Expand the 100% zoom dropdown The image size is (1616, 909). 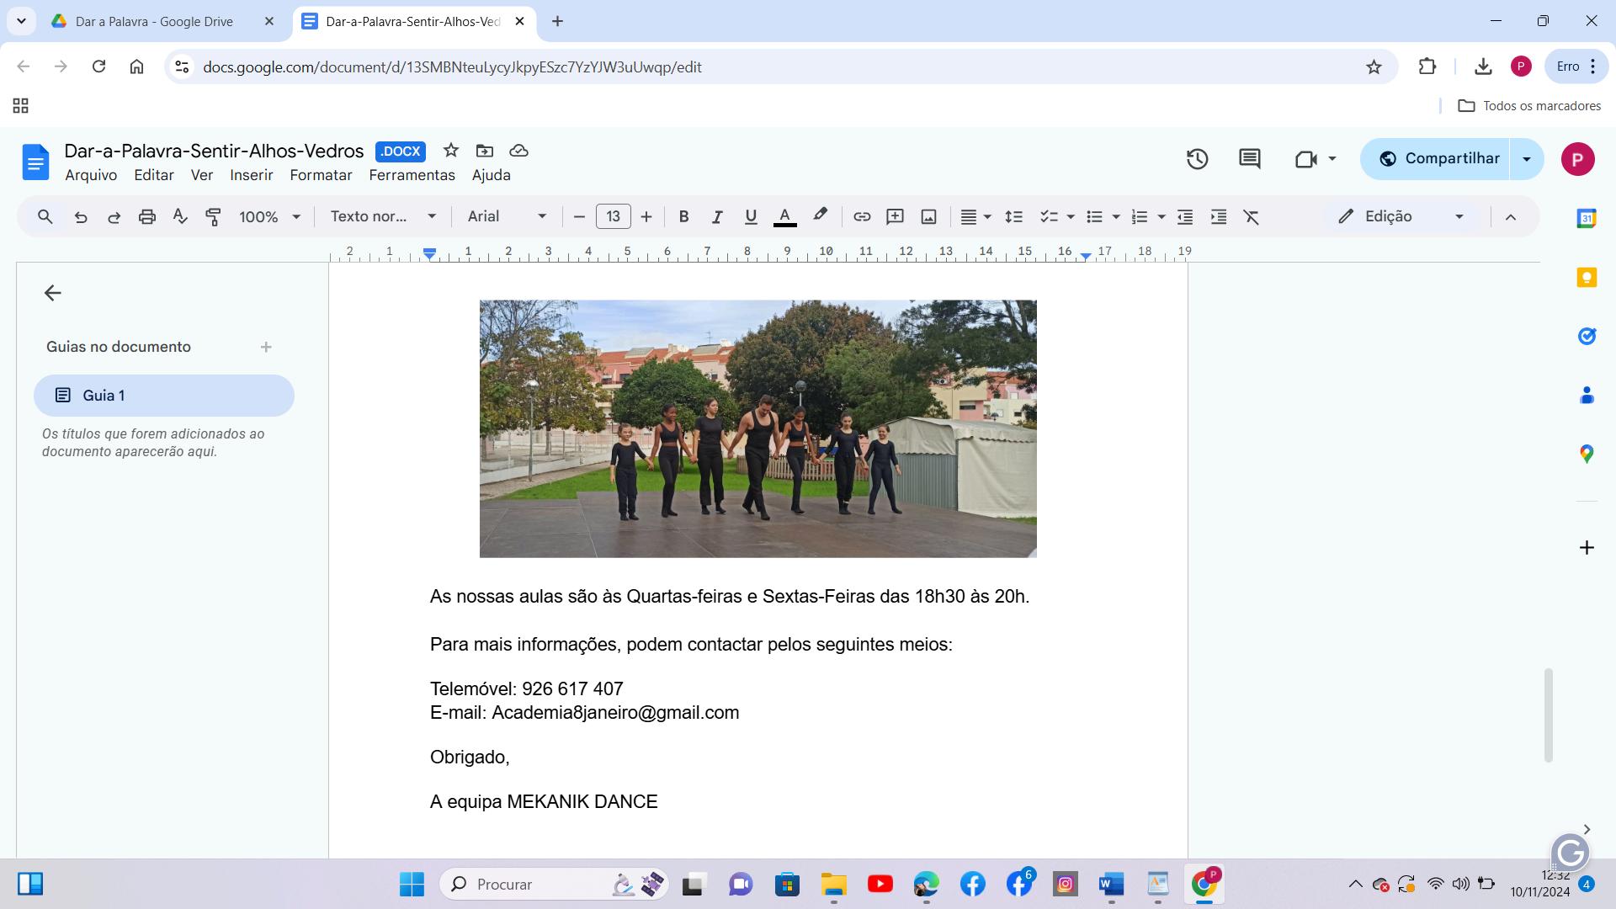tap(269, 216)
